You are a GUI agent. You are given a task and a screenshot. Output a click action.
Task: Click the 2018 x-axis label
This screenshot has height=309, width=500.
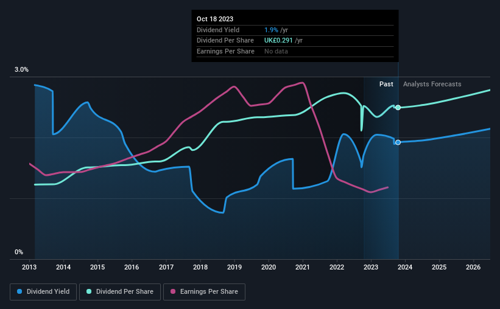coord(200,267)
